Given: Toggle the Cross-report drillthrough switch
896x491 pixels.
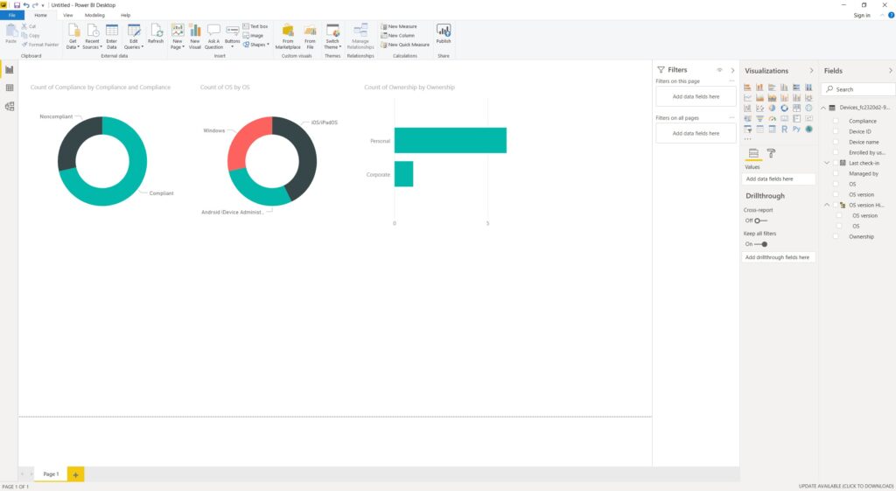Looking at the screenshot, I should 758,221.
